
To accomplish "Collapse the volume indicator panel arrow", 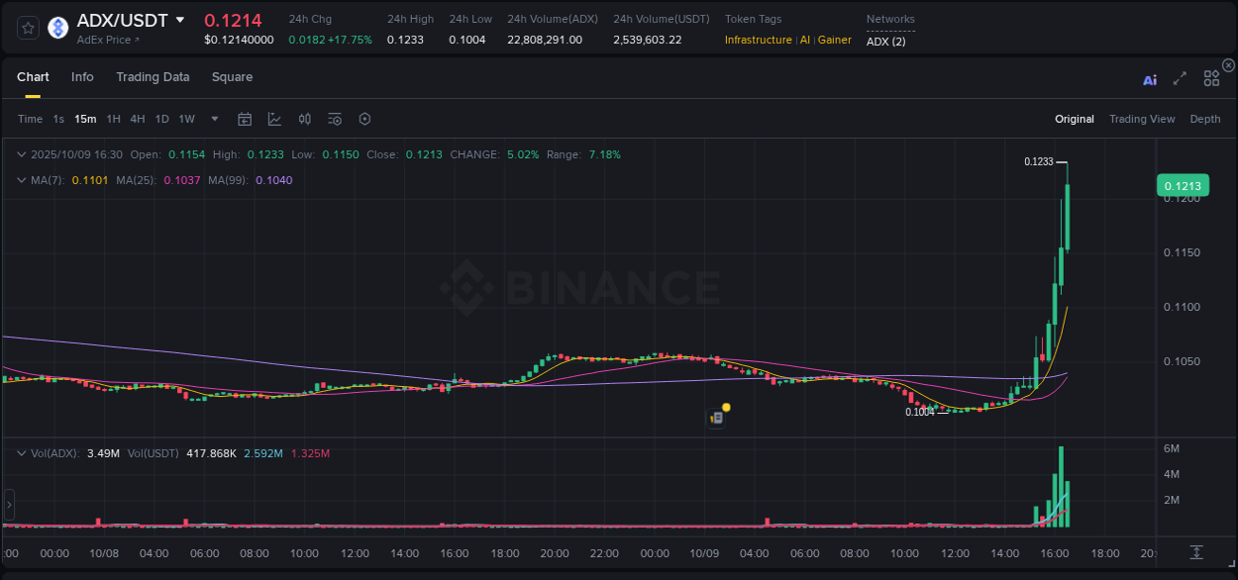I will (x=22, y=453).
